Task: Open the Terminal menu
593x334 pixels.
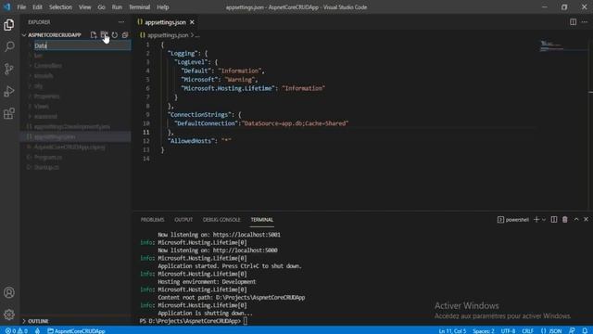Action: (x=140, y=7)
